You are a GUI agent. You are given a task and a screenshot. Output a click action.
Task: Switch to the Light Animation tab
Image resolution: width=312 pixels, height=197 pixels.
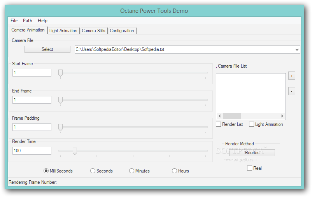tap(63, 31)
